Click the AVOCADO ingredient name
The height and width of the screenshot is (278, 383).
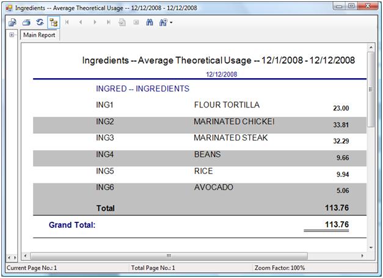tap(214, 187)
